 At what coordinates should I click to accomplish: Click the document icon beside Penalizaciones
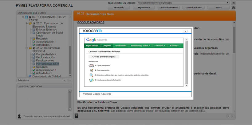[x=33, y=61]
